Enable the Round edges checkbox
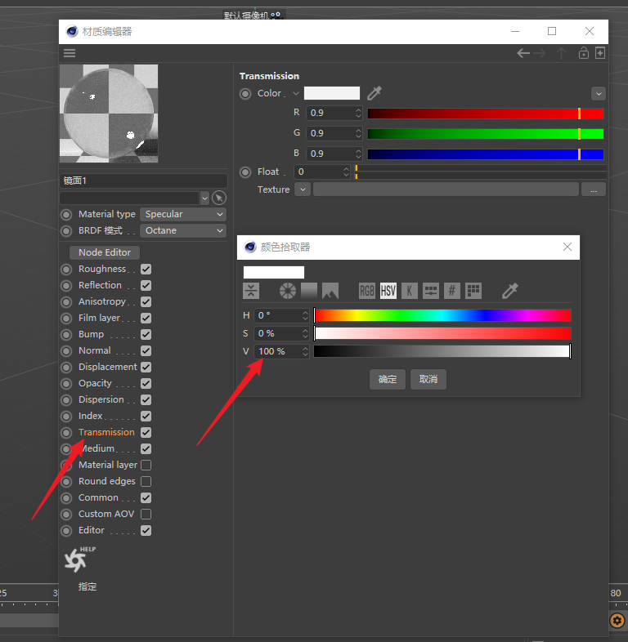The image size is (628, 642). [x=146, y=481]
